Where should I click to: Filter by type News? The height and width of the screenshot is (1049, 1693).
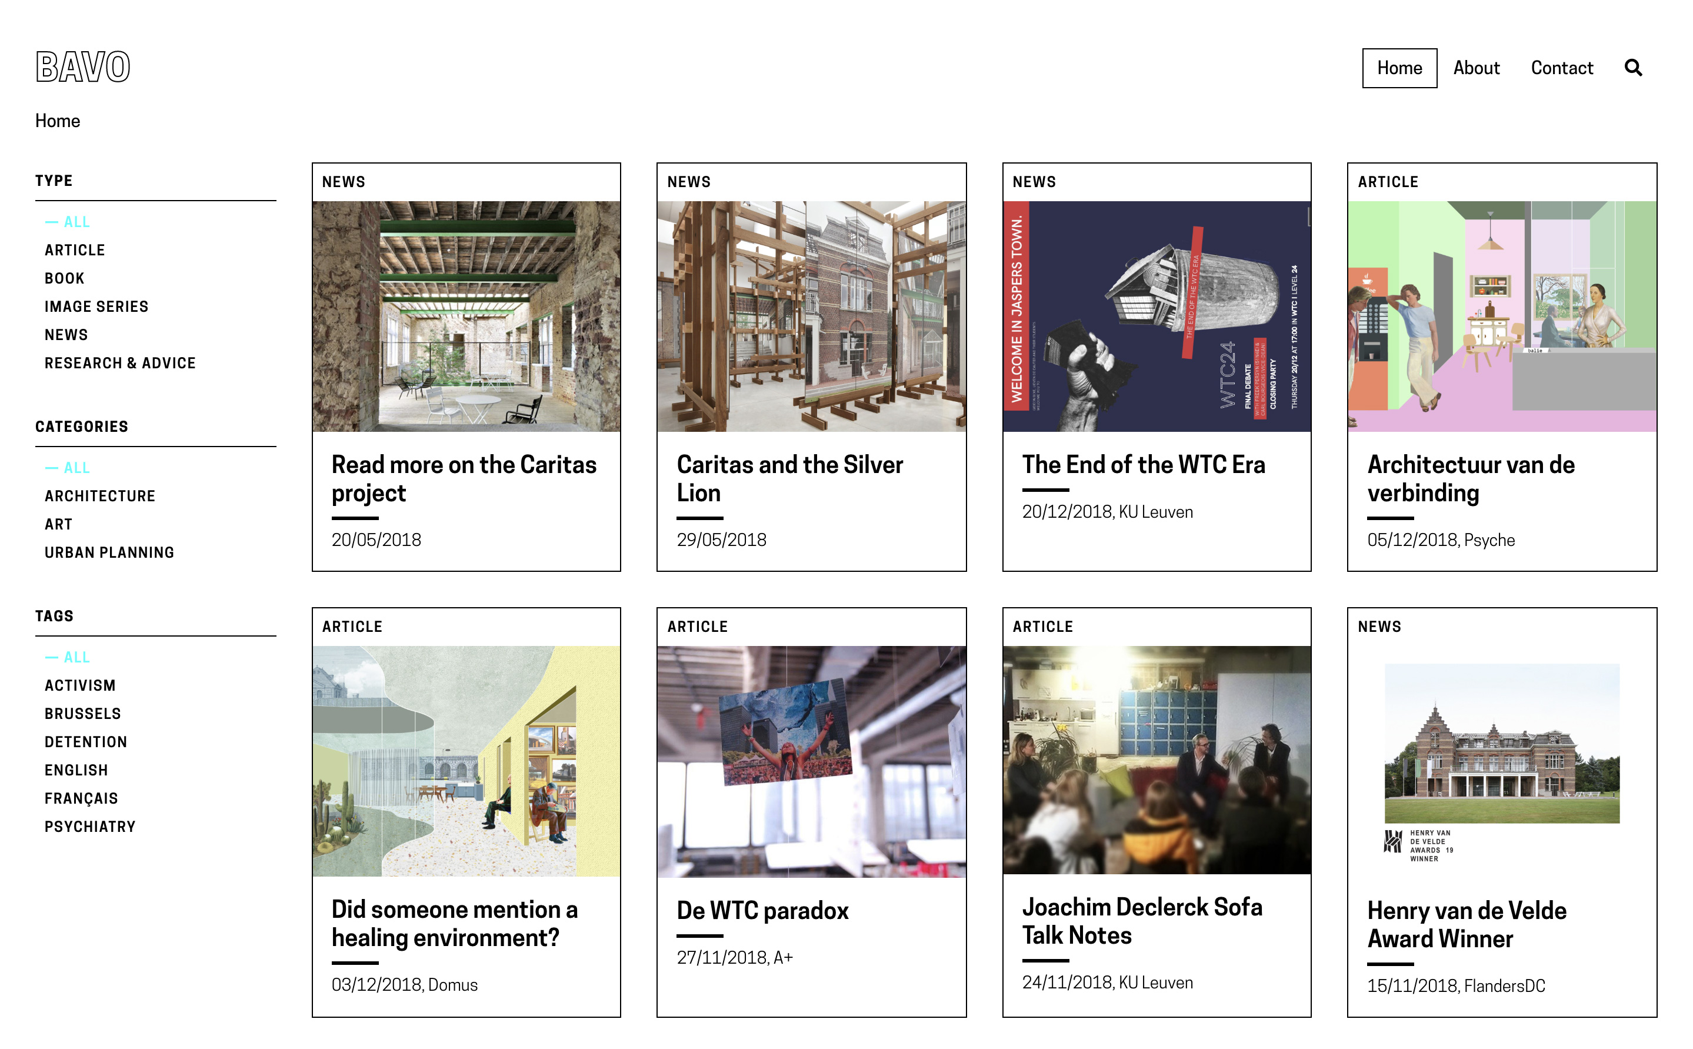tap(66, 335)
